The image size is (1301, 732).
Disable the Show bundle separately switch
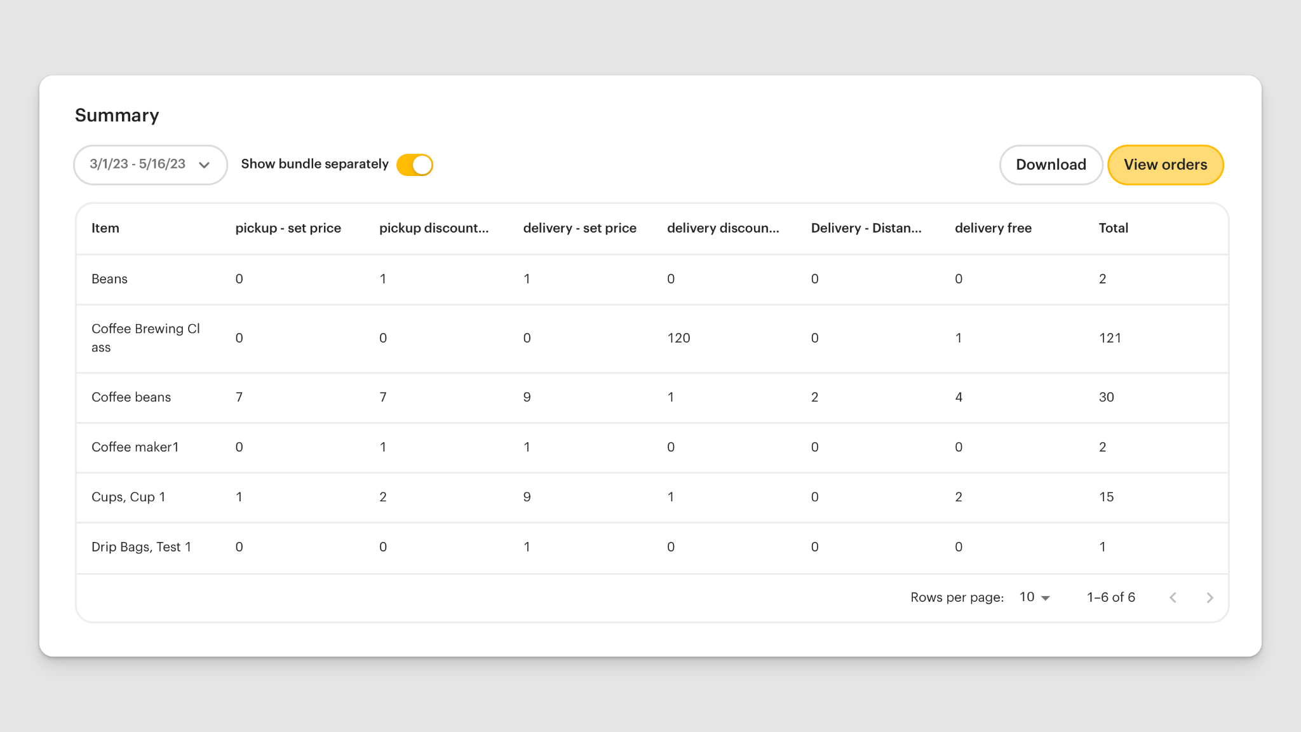click(x=414, y=164)
